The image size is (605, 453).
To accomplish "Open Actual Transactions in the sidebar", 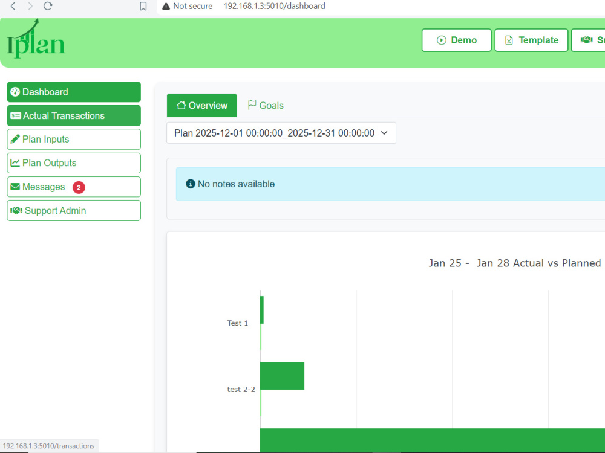I will point(74,115).
